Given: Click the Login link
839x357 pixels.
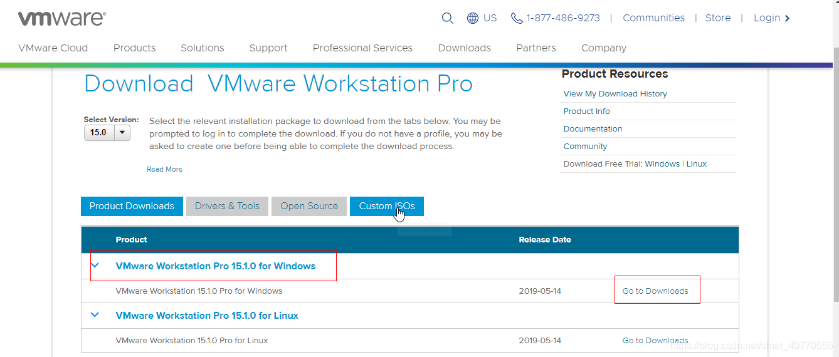Looking at the screenshot, I should click(767, 18).
